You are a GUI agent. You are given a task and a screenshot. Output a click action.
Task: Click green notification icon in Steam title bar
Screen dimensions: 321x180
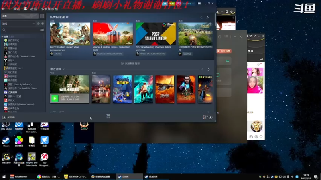click(x=172, y=4)
